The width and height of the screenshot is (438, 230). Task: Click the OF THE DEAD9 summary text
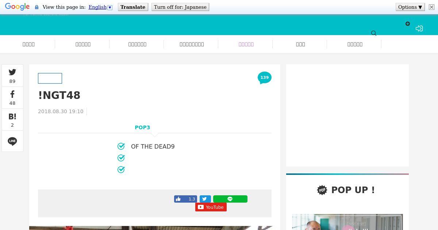153,146
